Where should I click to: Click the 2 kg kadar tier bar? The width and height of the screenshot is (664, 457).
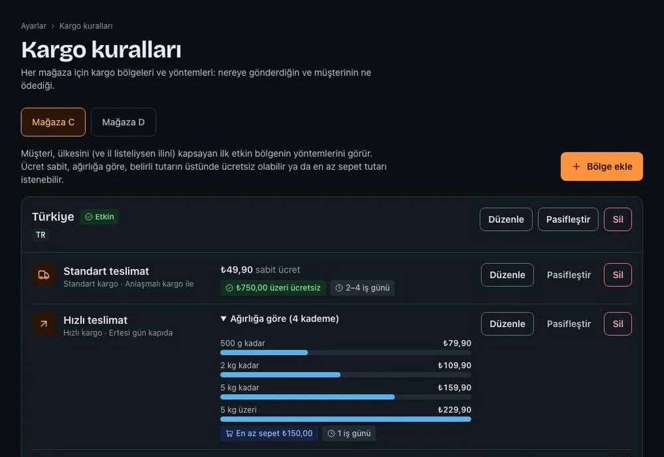point(345,375)
